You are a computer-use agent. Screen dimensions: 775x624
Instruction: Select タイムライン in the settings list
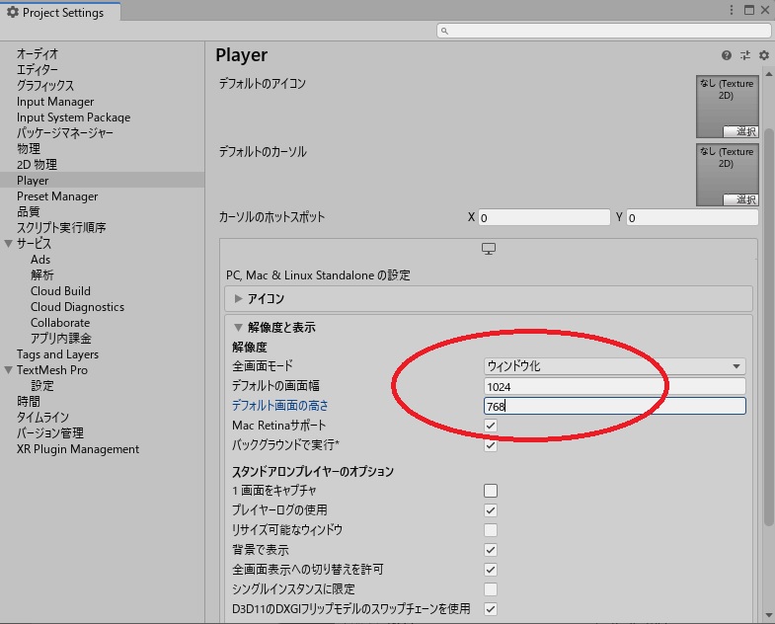(42, 418)
